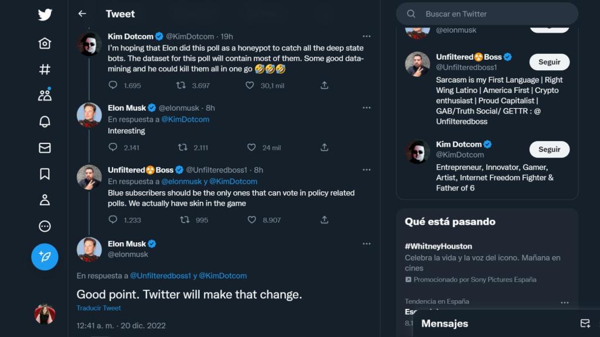This screenshot has height=337, width=600.
Task: Follow Kim Dotcom with Seguir button
Action: click(549, 149)
